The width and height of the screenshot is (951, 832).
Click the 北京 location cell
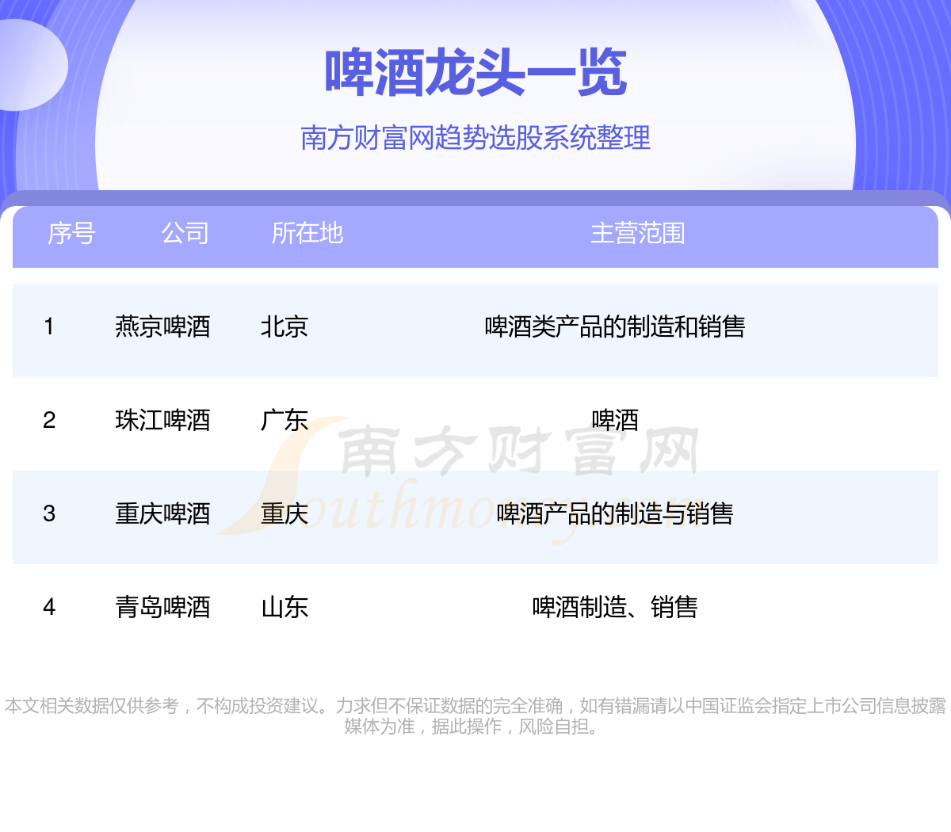click(285, 326)
